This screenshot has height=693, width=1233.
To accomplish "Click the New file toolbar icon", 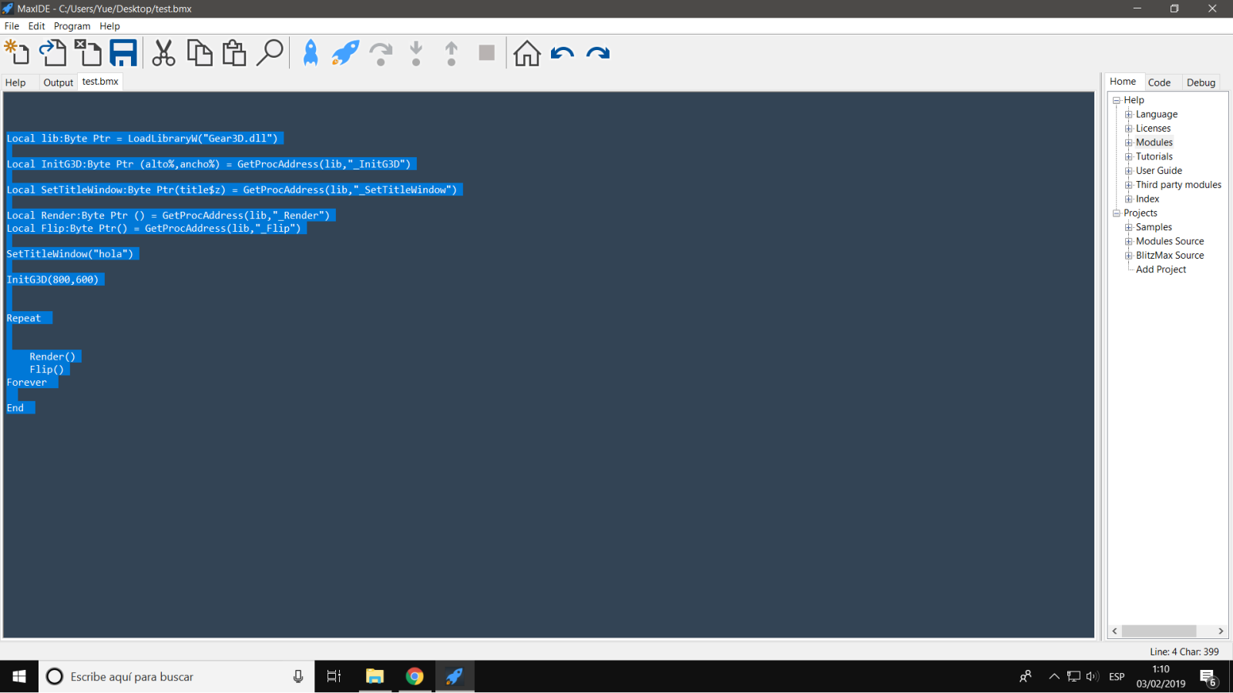I will (17, 53).
